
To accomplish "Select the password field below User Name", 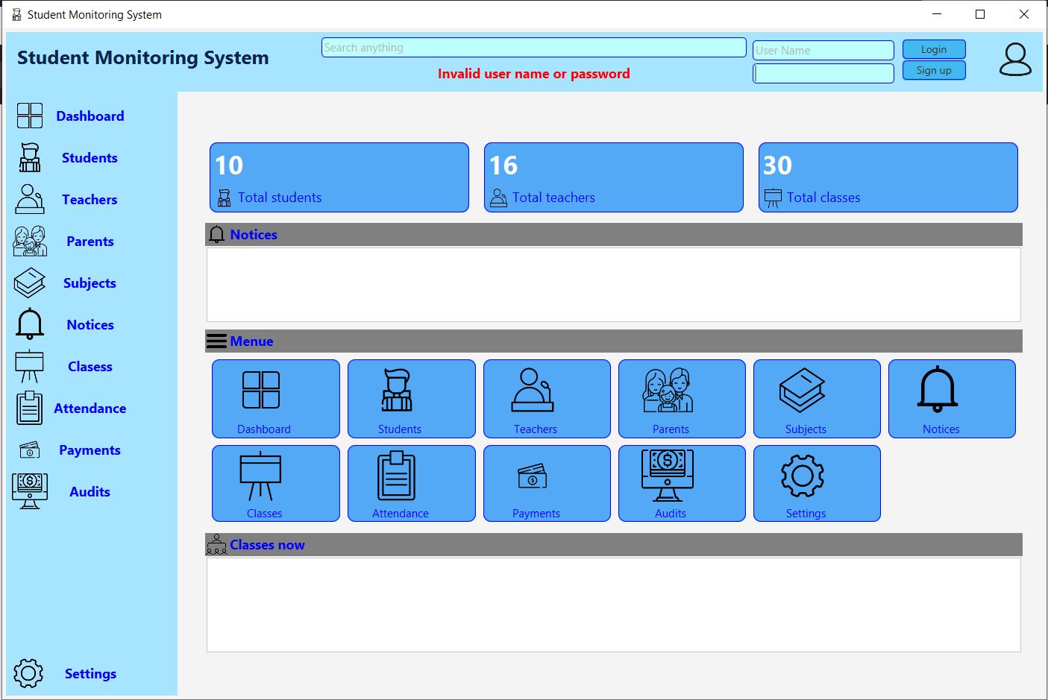I will click(x=823, y=73).
